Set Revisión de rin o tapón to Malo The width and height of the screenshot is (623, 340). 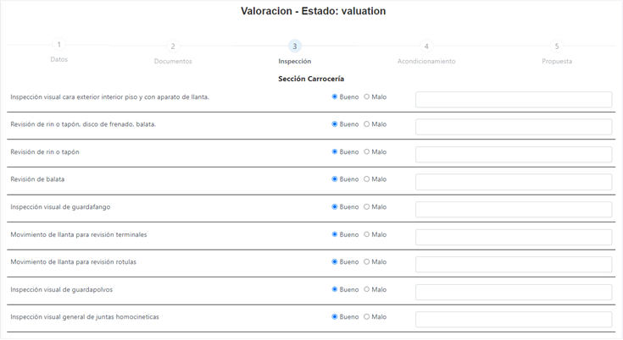(367, 151)
